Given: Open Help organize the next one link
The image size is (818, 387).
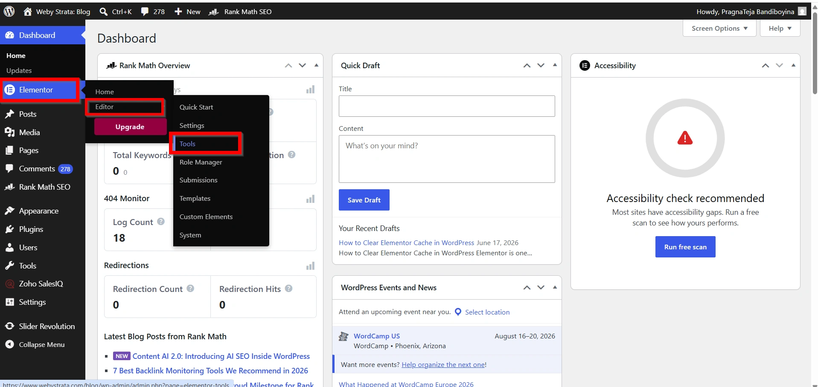Looking at the screenshot, I should 443,365.
